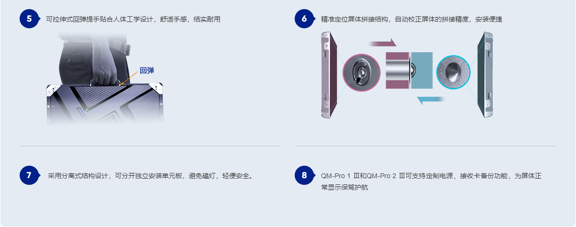Click the purple block in splice diagram
Viewport: 576px width, 227px height.
(397, 70)
